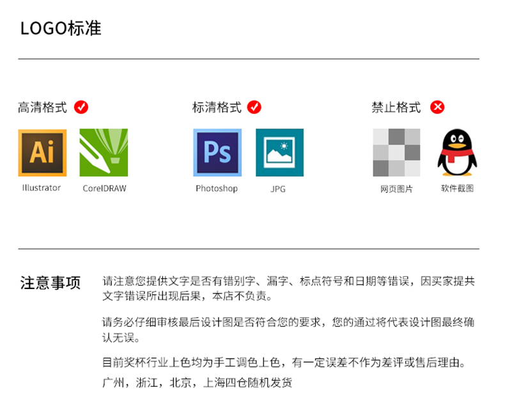Click the 高清格式 heading
Viewport: 505px width, 415px height.
[x=43, y=107]
